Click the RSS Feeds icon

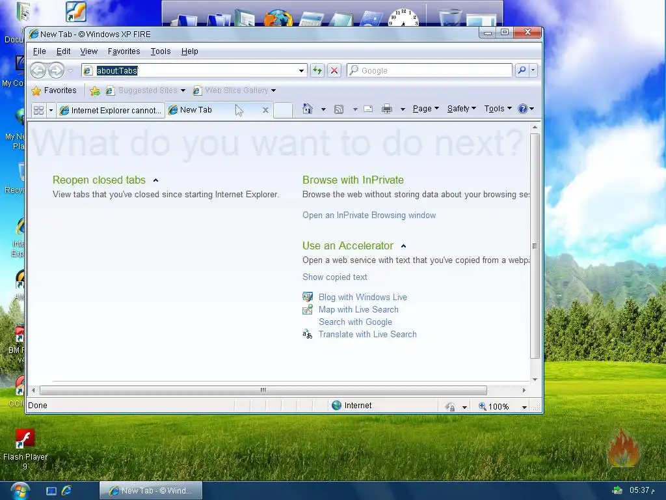[339, 109]
